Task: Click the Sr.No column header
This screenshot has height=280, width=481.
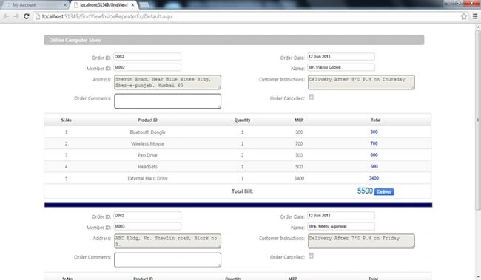Action: coord(67,120)
